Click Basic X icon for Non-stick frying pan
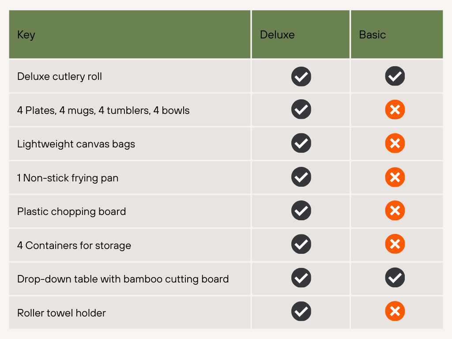Screen dimensions: 452x339 (395, 177)
